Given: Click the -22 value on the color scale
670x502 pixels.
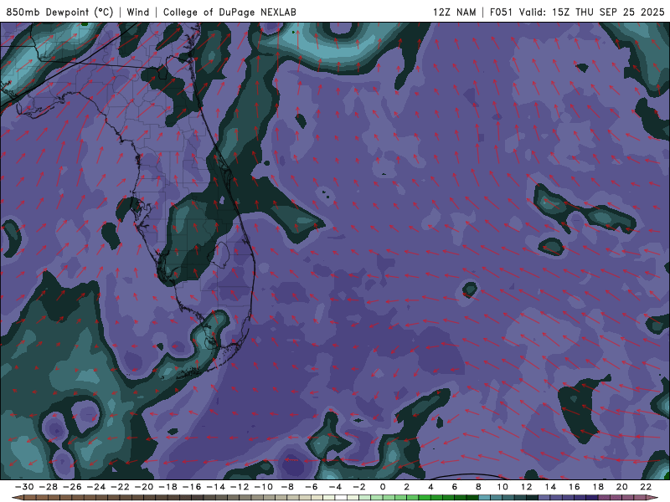Looking at the screenshot, I should pos(120,487).
